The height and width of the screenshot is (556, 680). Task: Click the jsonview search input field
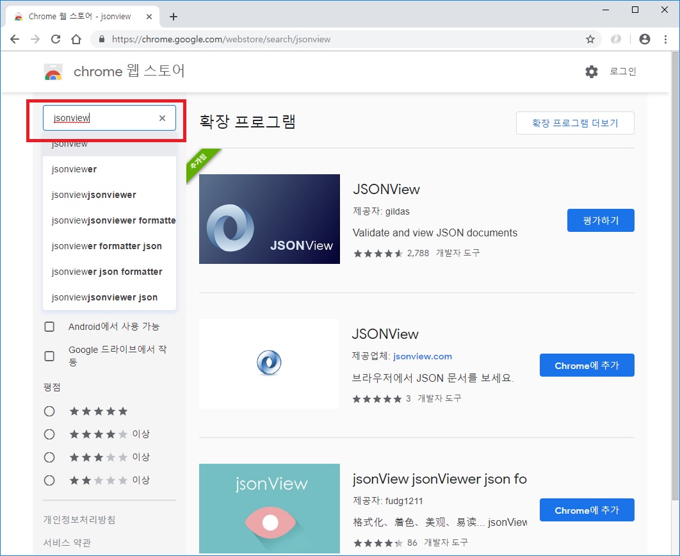click(109, 117)
